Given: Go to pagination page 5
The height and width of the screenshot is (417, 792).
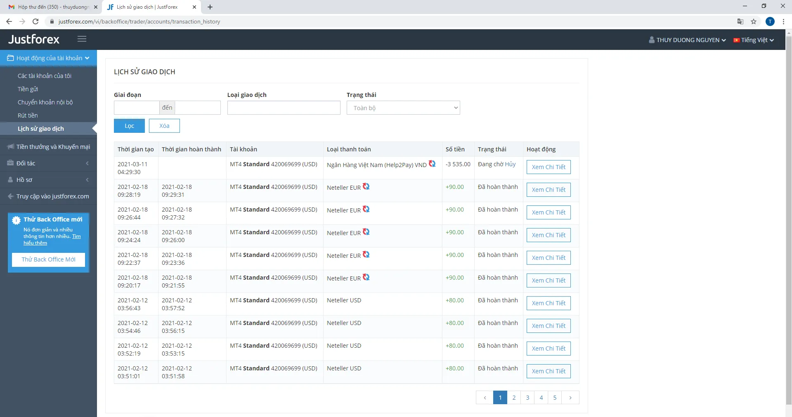Looking at the screenshot, I should 555,398.
